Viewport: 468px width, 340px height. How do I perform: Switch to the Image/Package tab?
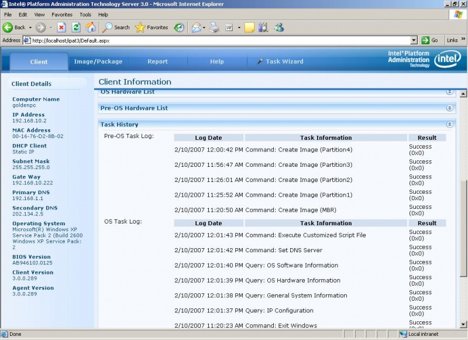99,61
